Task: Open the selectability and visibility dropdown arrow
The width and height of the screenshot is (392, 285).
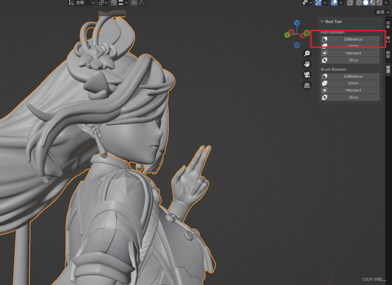Action: [311, 3]
